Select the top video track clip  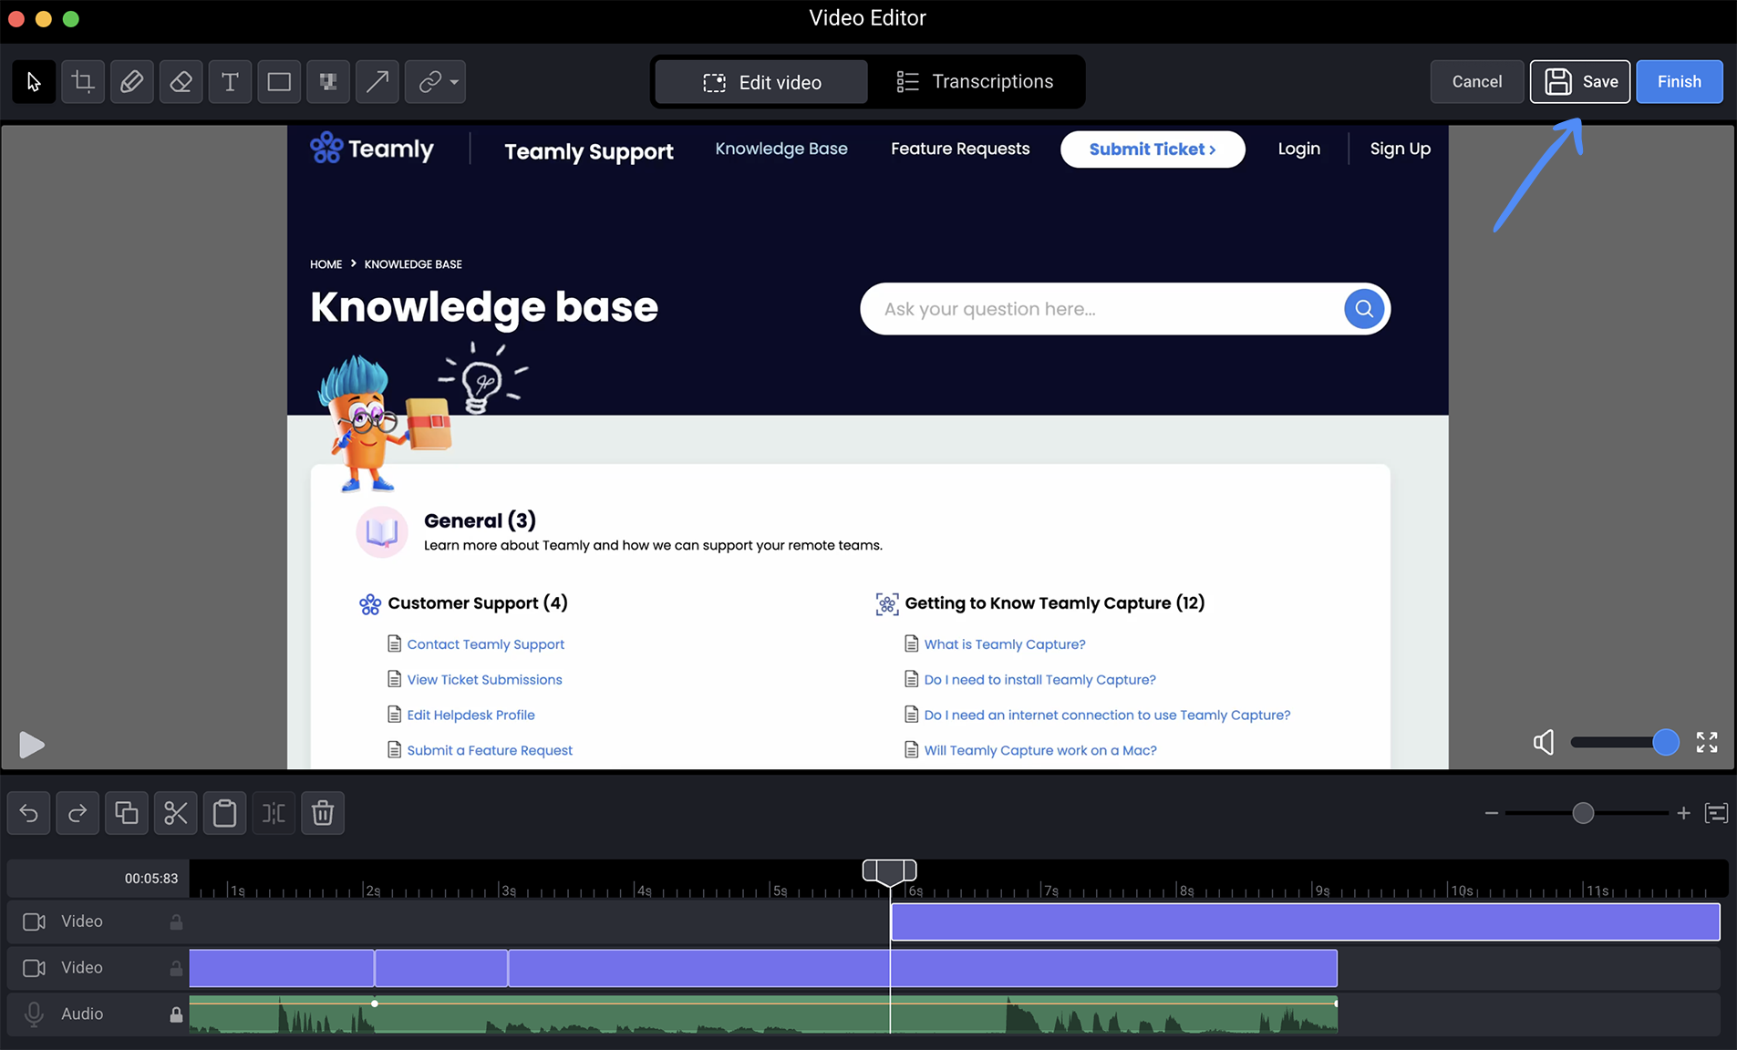1306,922
